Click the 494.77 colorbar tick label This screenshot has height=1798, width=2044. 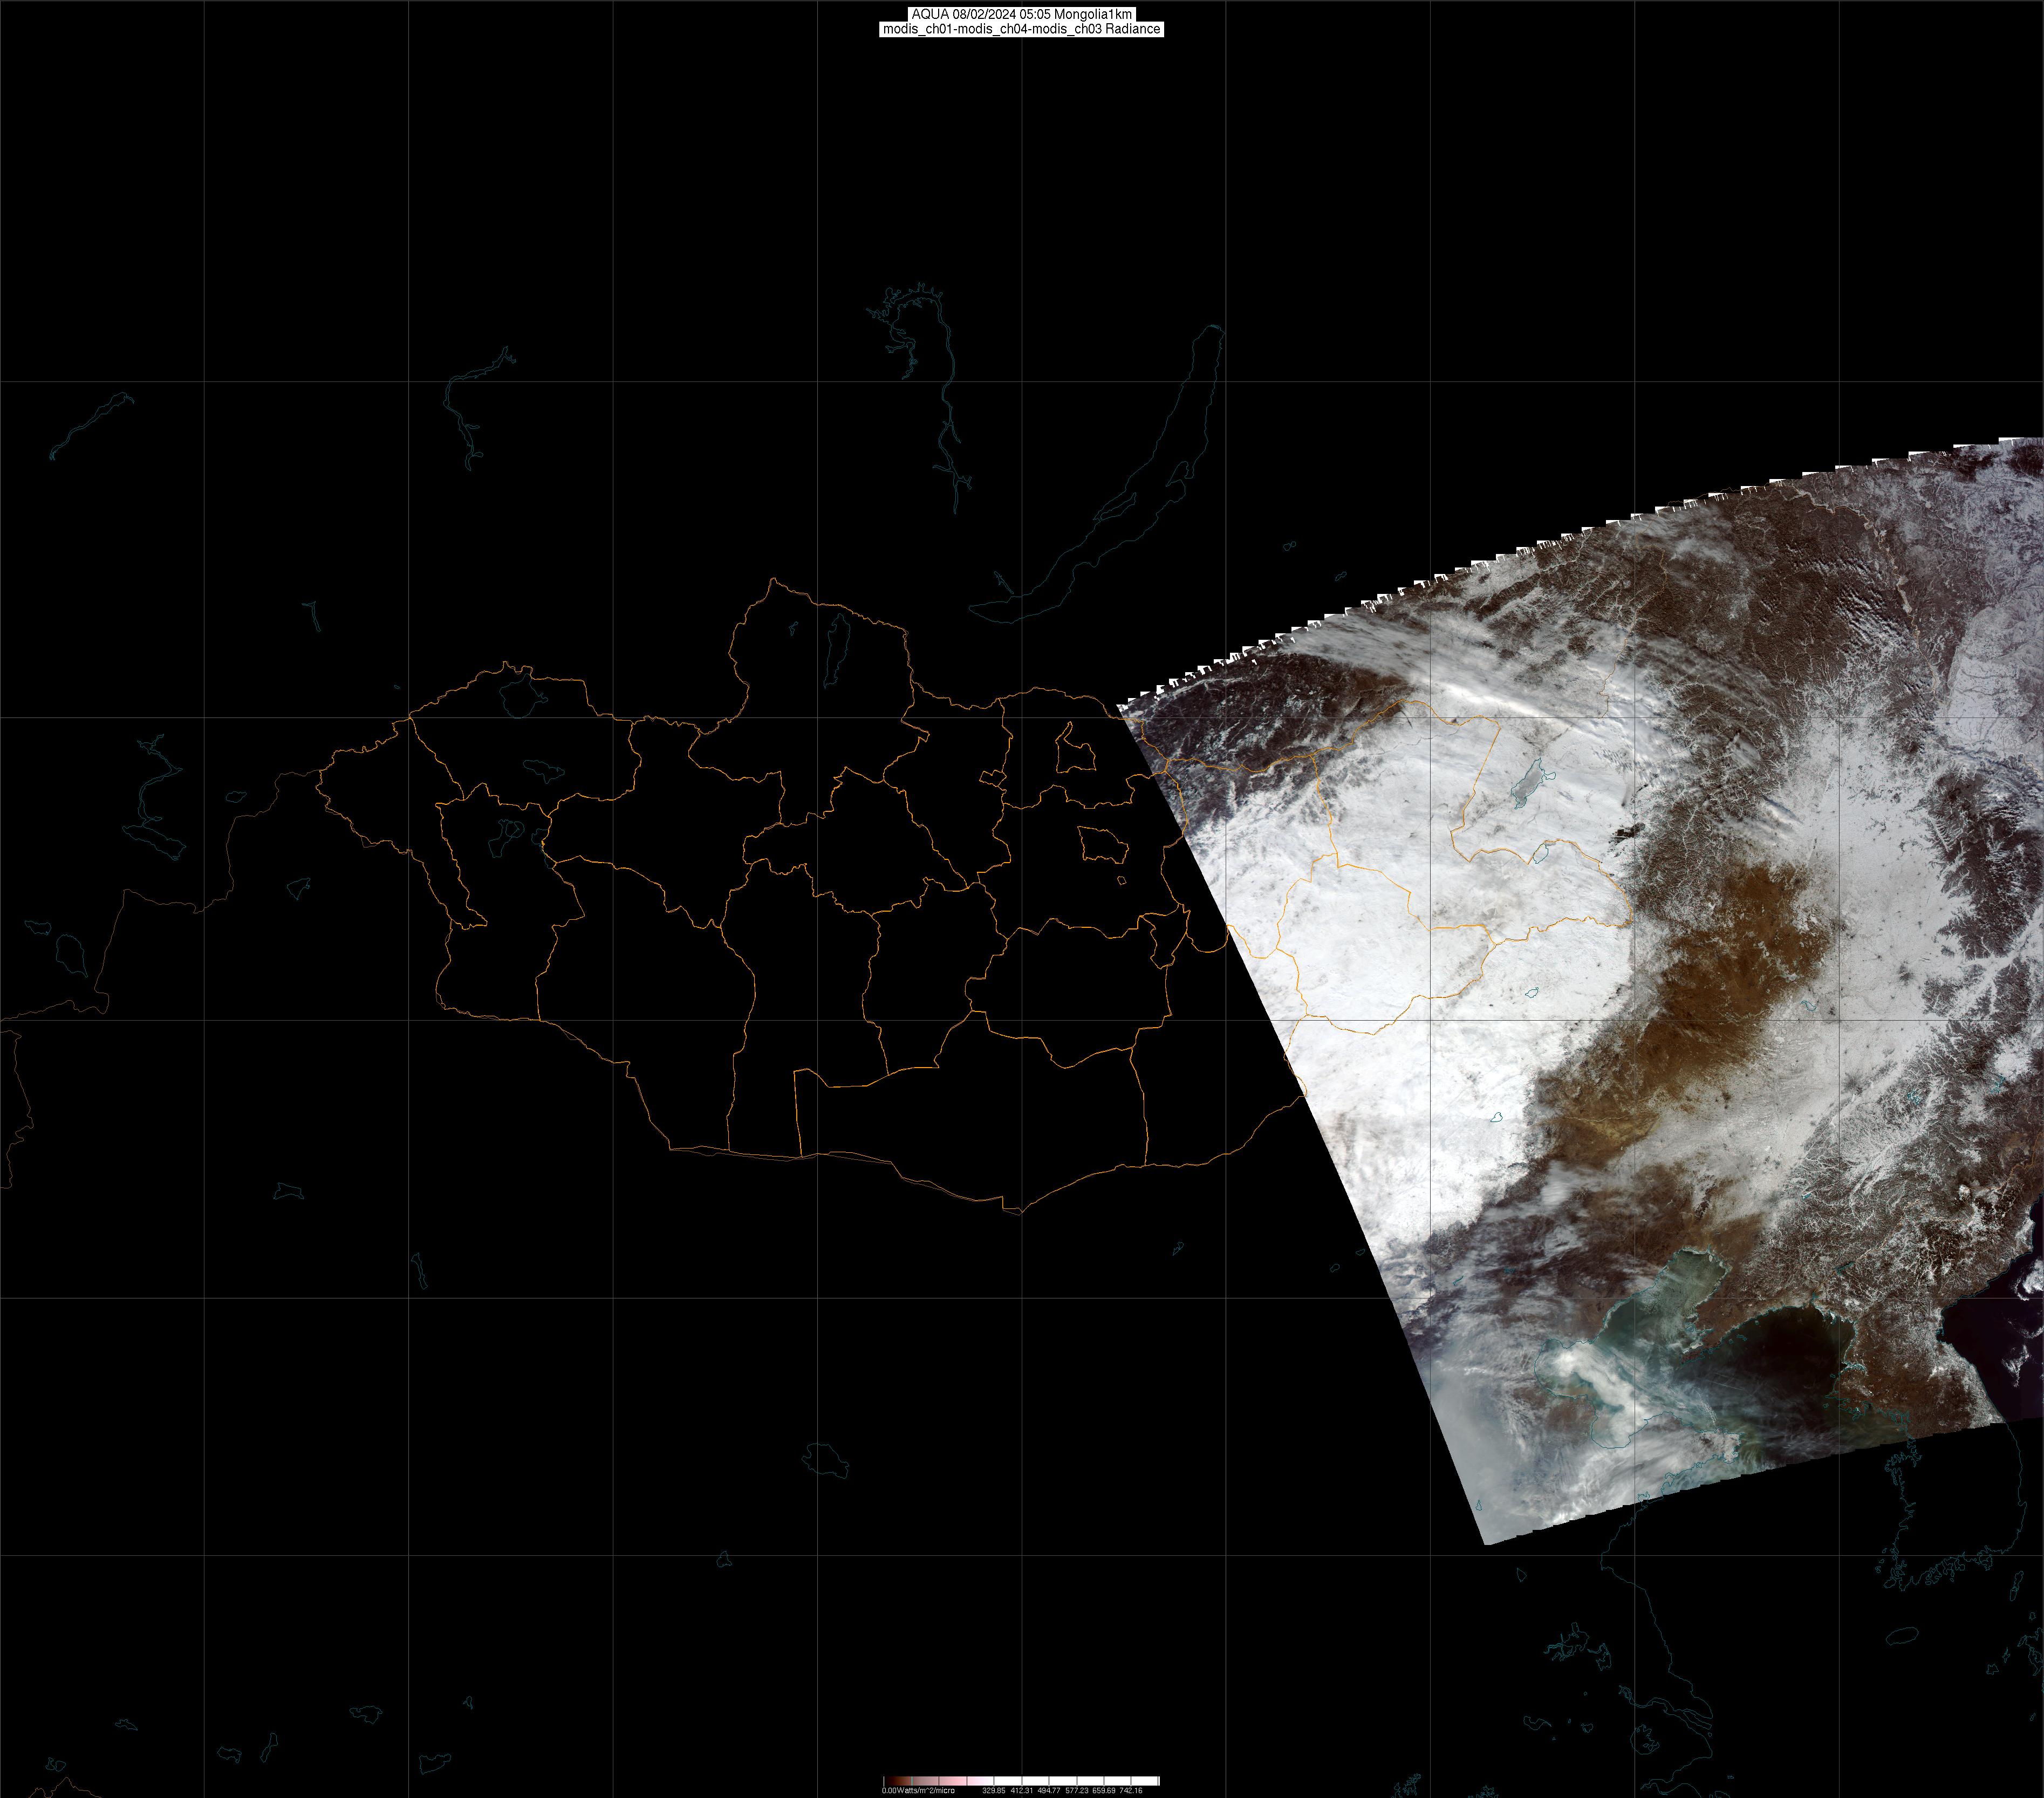(x=1048, y=1790)
